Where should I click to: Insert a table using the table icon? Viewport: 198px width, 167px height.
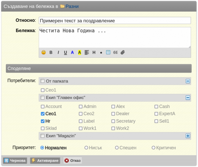[x=108, y=52]
